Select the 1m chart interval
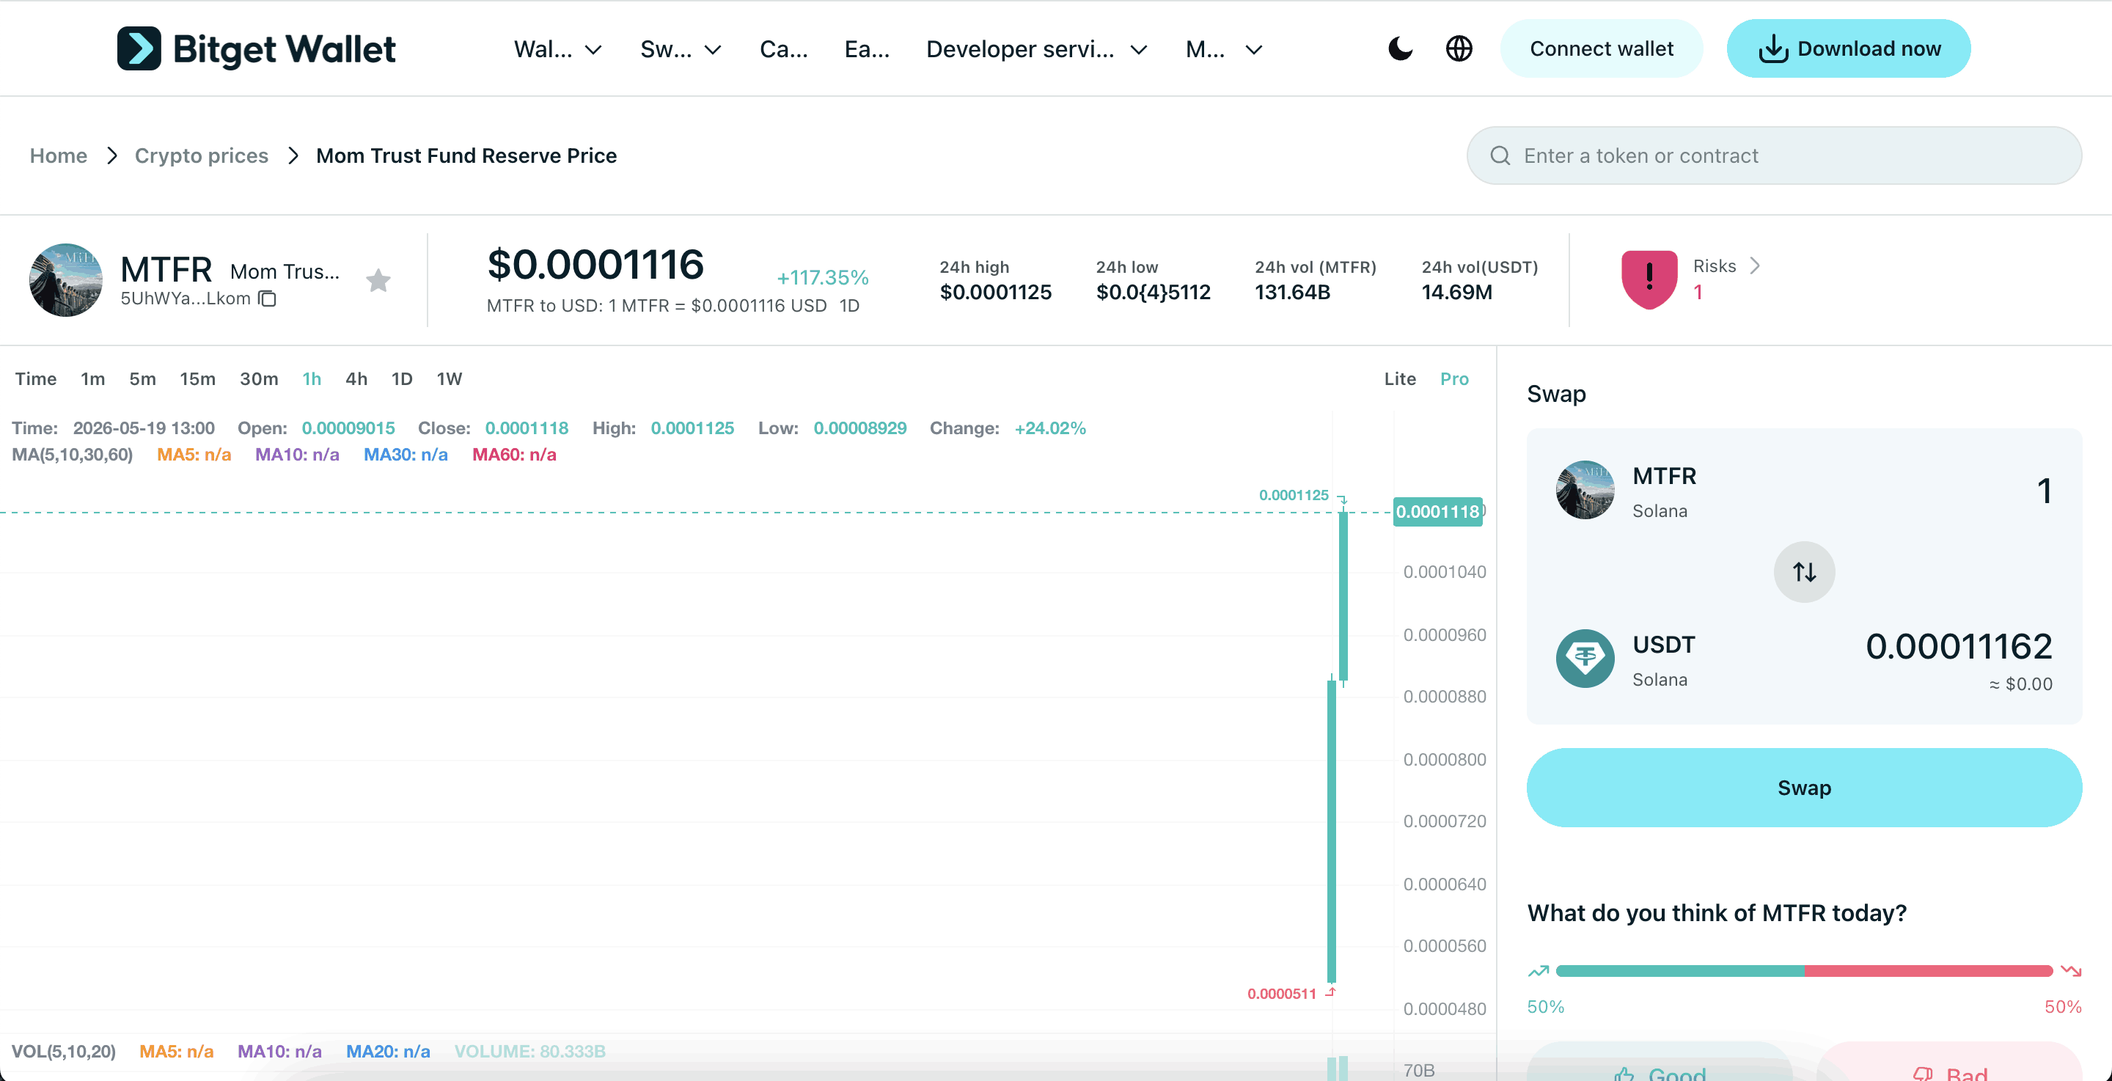The height and width of the screenshot is (1081, 2112). click(x=92, y=379)
